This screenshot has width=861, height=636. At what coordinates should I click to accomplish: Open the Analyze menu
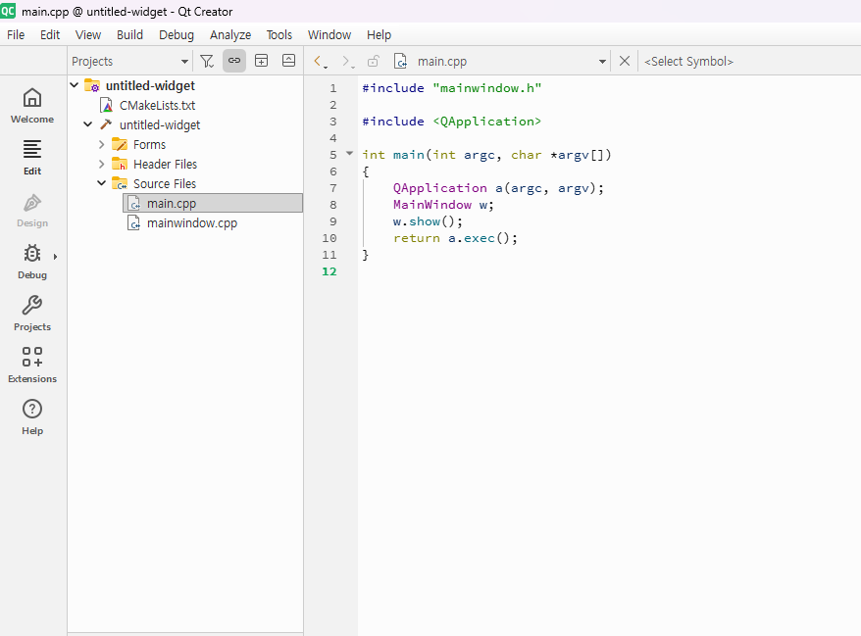(x=230, y=34)
